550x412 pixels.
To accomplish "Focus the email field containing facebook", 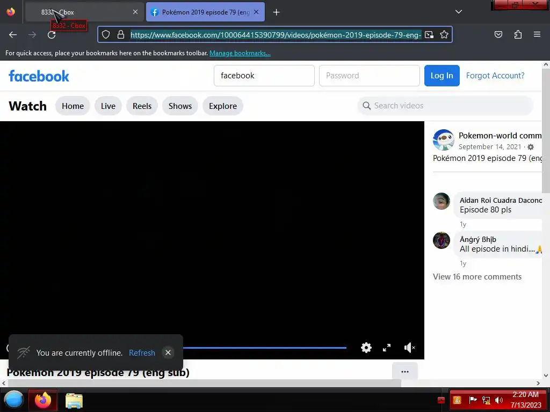I will (x=264, y=76).
